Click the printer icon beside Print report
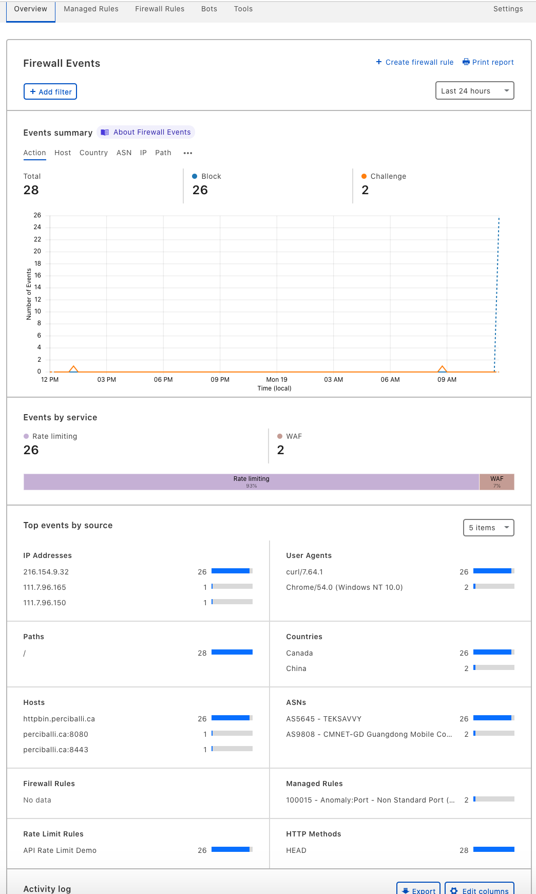 466,62
